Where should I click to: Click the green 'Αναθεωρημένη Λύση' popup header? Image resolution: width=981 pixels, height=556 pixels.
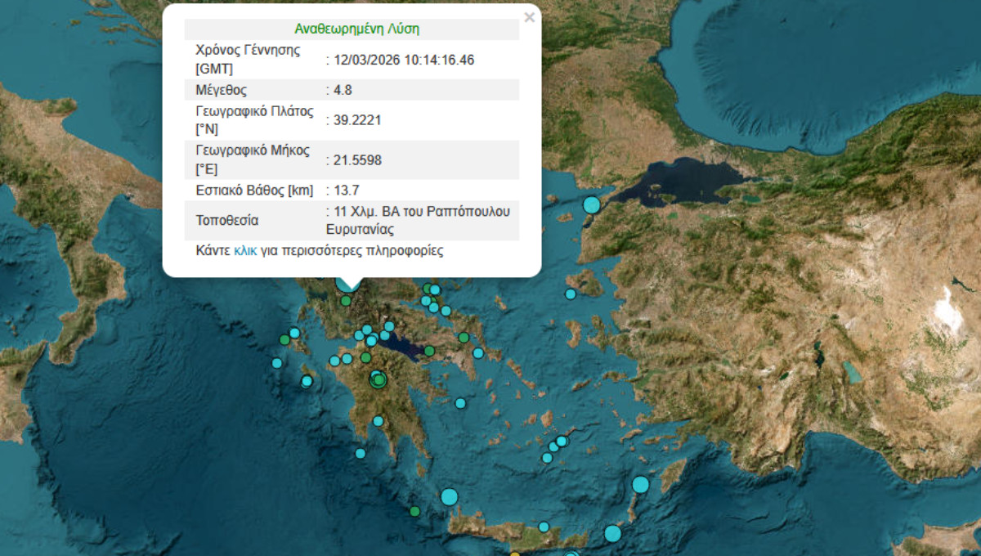(356, 29)
